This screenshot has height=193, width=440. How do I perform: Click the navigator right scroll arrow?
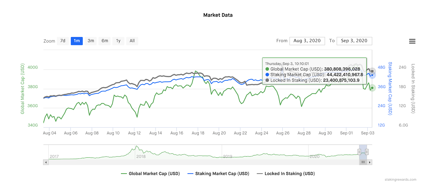[370, 162]
